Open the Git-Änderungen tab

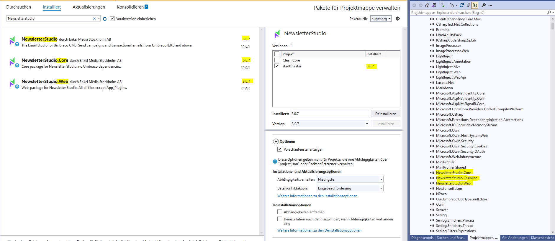pyautogui.click(x=515, y=238)
